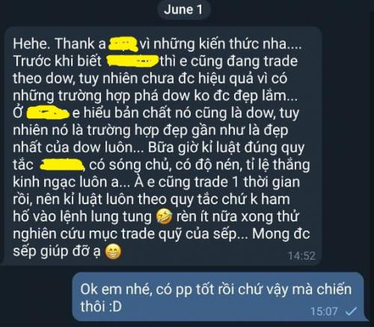
Task: Click the sent checkmark beside 15:07
Action: click(351, 311)
